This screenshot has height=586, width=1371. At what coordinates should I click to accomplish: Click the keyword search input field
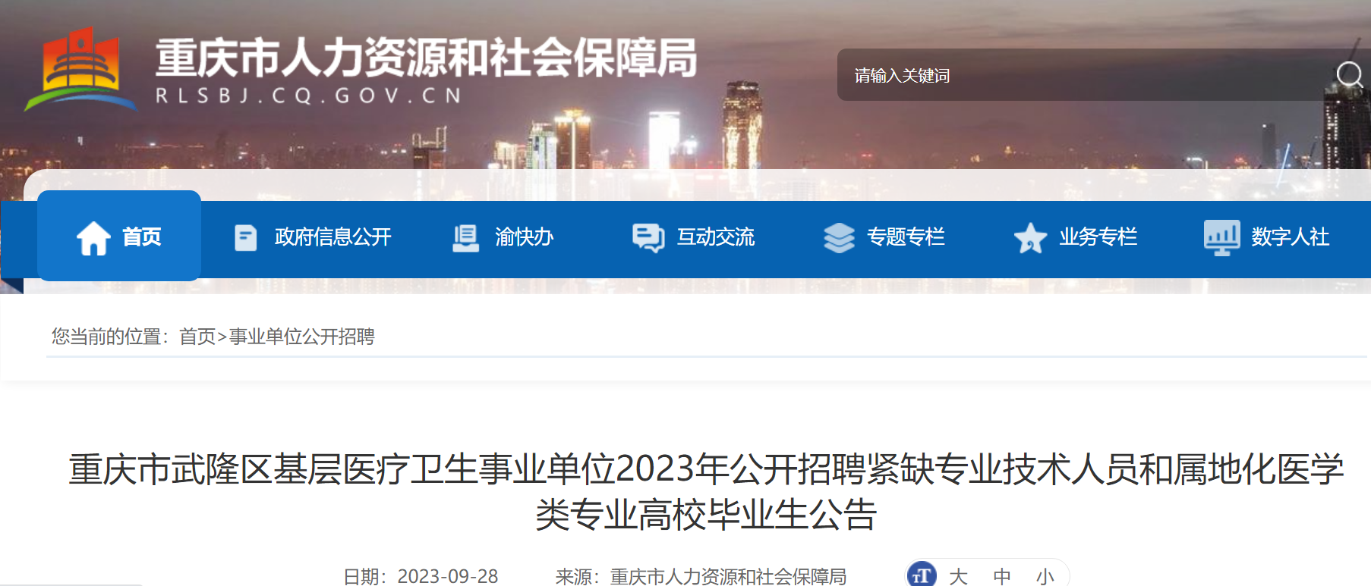click(x=1086, y=75)
